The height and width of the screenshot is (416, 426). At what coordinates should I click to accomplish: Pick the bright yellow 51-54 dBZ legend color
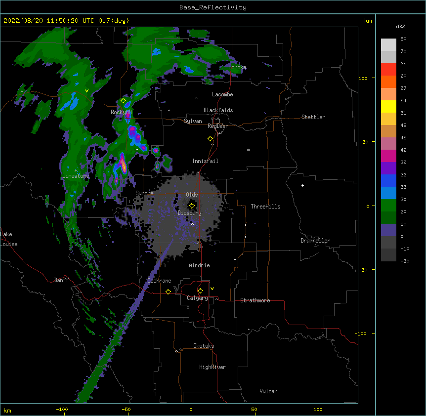(x=388, y=106)
